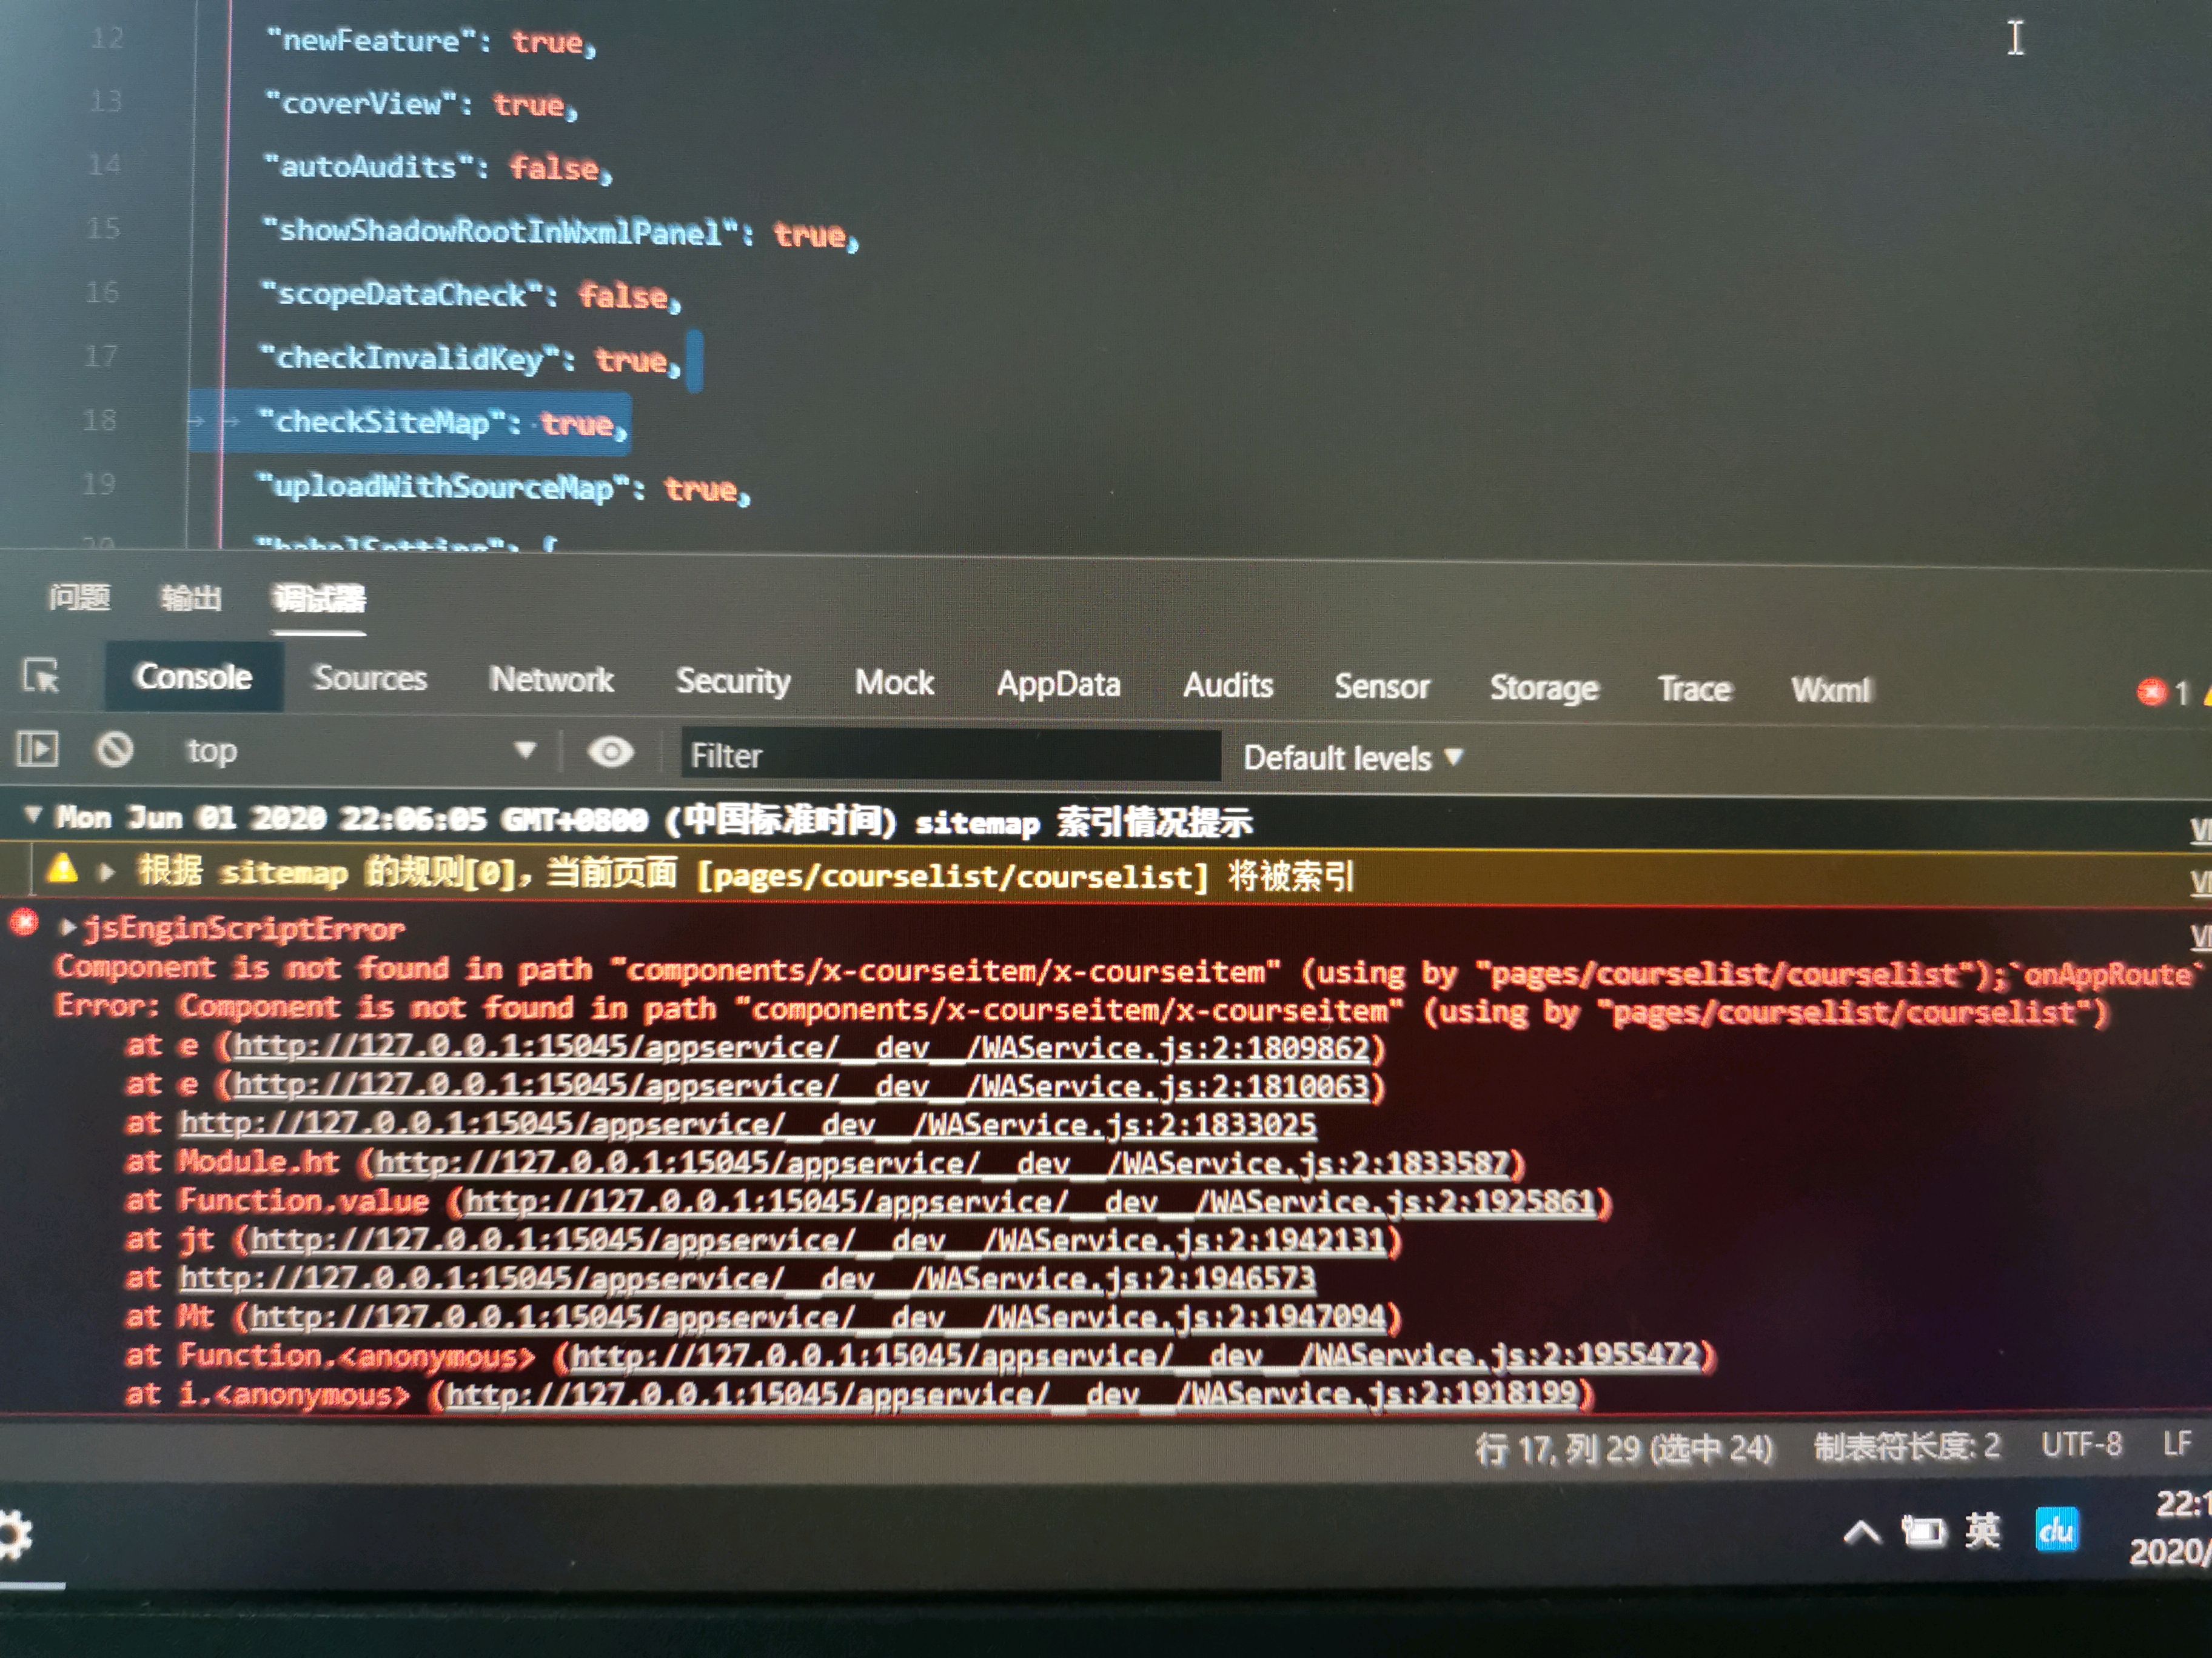Click the LF line ending status entry
The height and width of the screenshot is (1658, 2212).
(x=2177, y=1443)
